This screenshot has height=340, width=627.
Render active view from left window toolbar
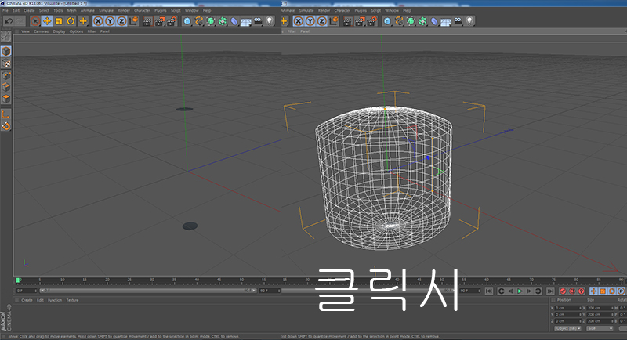click(147, 21)
